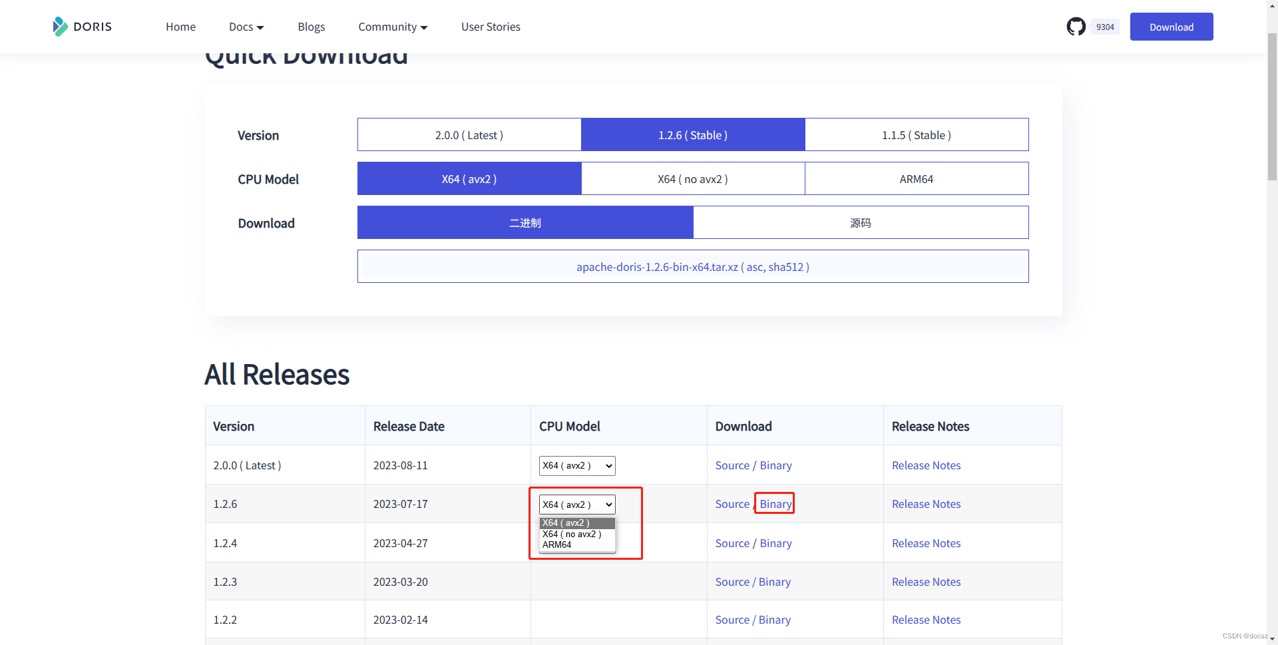Viewport: 1278px width, 645px height.
Task: Open CPU Model dropdown for version 2.0.0
Action: pos(577,466)
